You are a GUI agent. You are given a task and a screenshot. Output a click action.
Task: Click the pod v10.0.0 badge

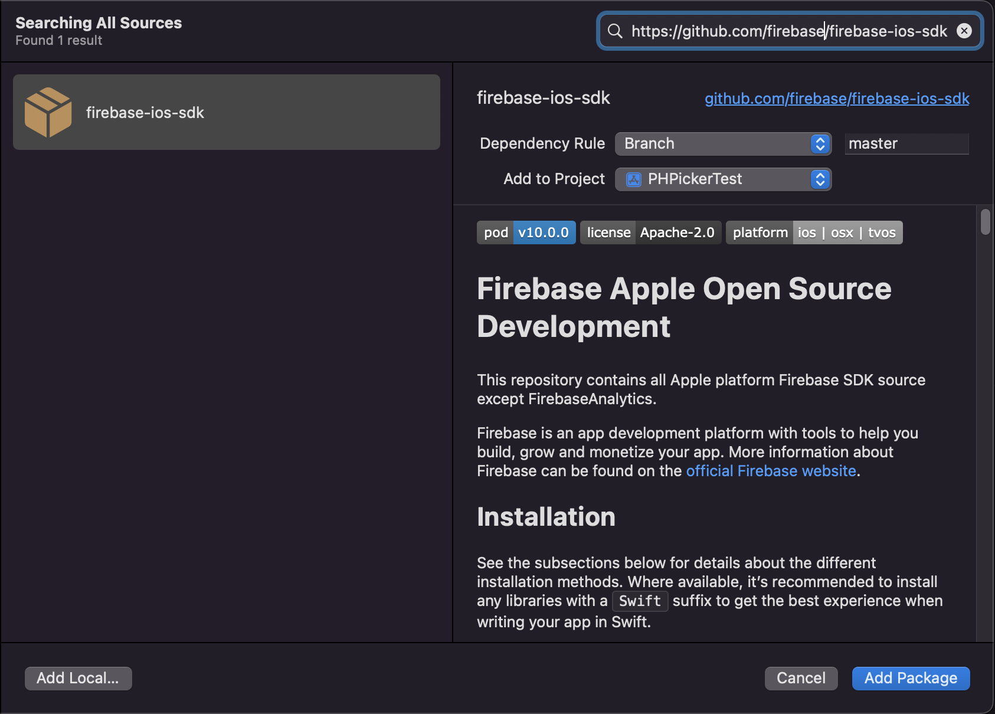(526, 232)
